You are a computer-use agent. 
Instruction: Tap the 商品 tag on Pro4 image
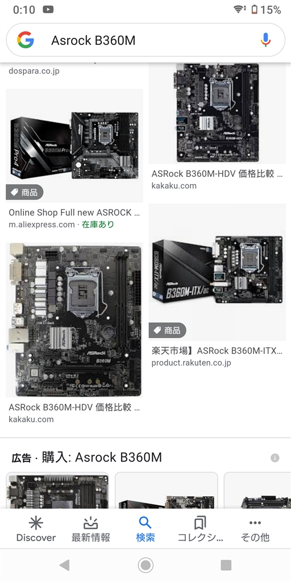pos(24,192)
